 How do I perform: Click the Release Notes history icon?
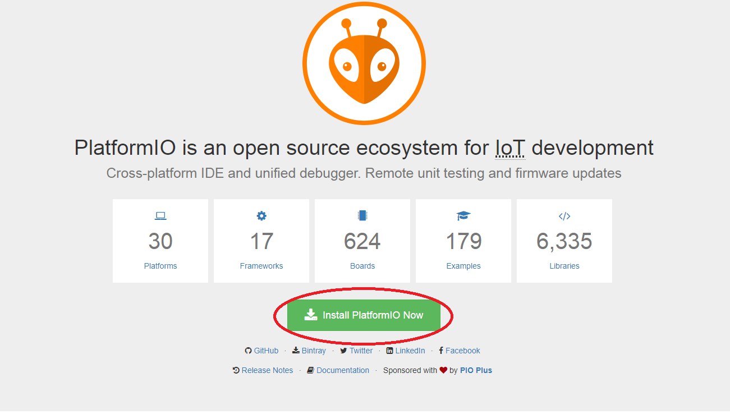(236, 370)
